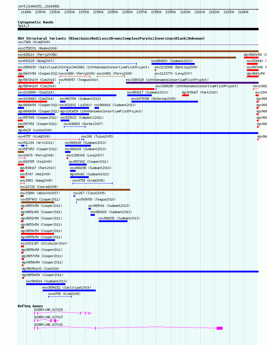Open variant nsv968148 (Sudmant2013)
267x345 pixels.
coord(85,143)
